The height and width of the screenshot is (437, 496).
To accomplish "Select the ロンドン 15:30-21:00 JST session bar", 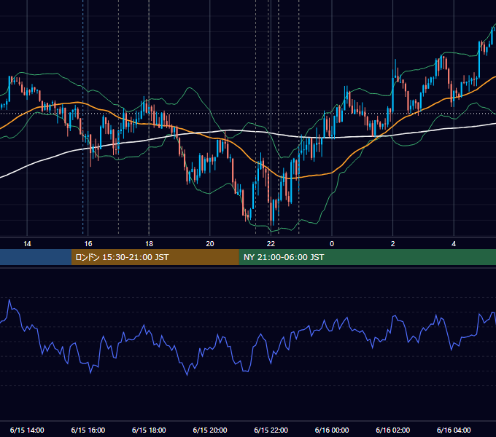I will pos(155,257).
